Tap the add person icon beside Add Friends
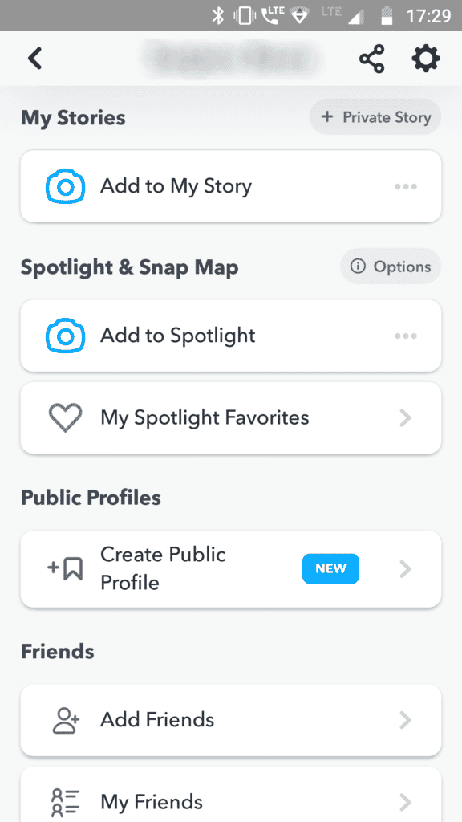Image resolution: width=462 pixels, height=822 pixels. click(66, 720)
